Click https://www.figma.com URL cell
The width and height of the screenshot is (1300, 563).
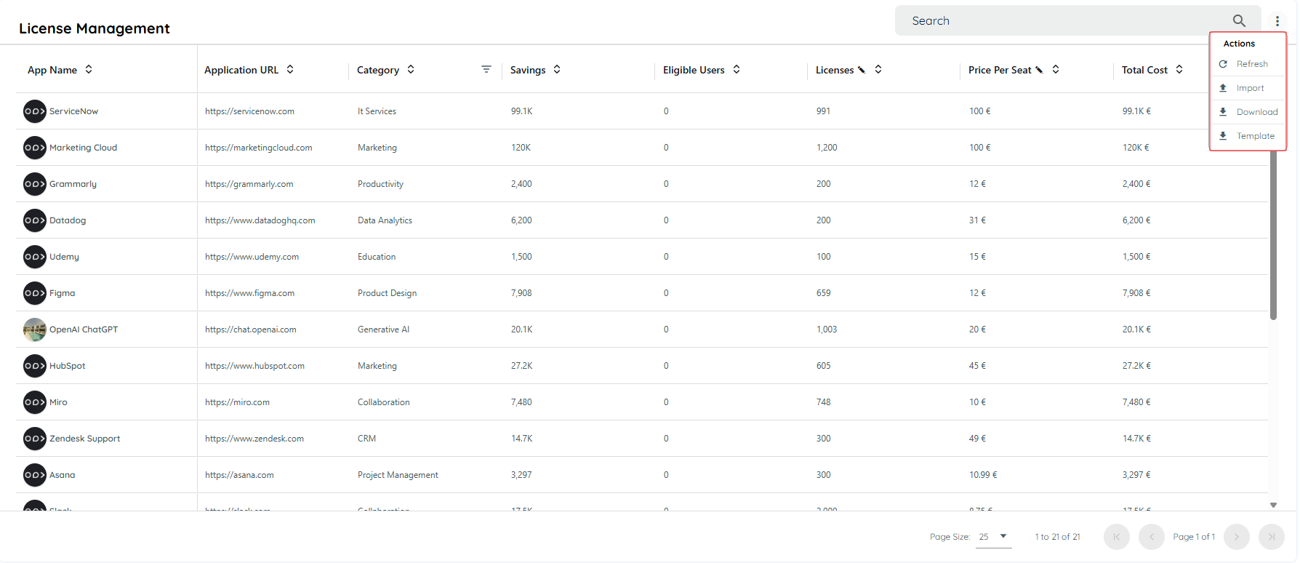pos(249,293)
